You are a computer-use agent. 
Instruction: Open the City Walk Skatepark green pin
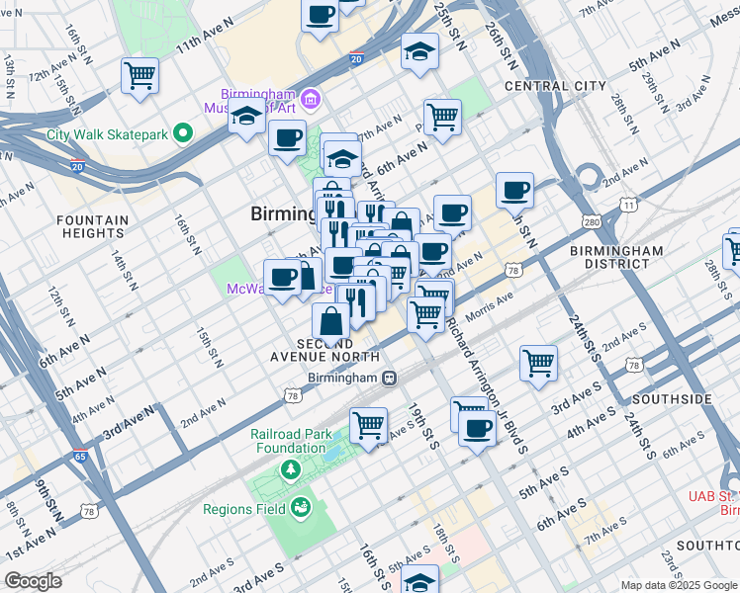tap(183, 134)
